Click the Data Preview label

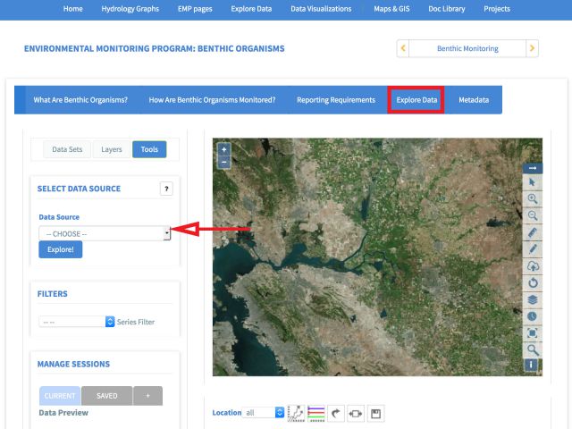(x=63, y=413)
